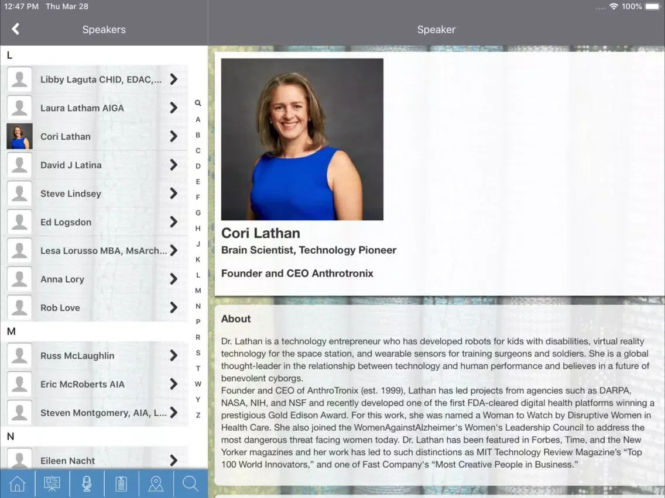Viewport: 665px width, 498px height.
Task: Jump to letter H in the index
Action: pos(198,229)
